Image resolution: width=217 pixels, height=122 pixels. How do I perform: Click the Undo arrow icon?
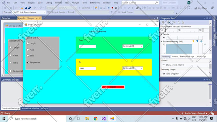pos(34,8)
